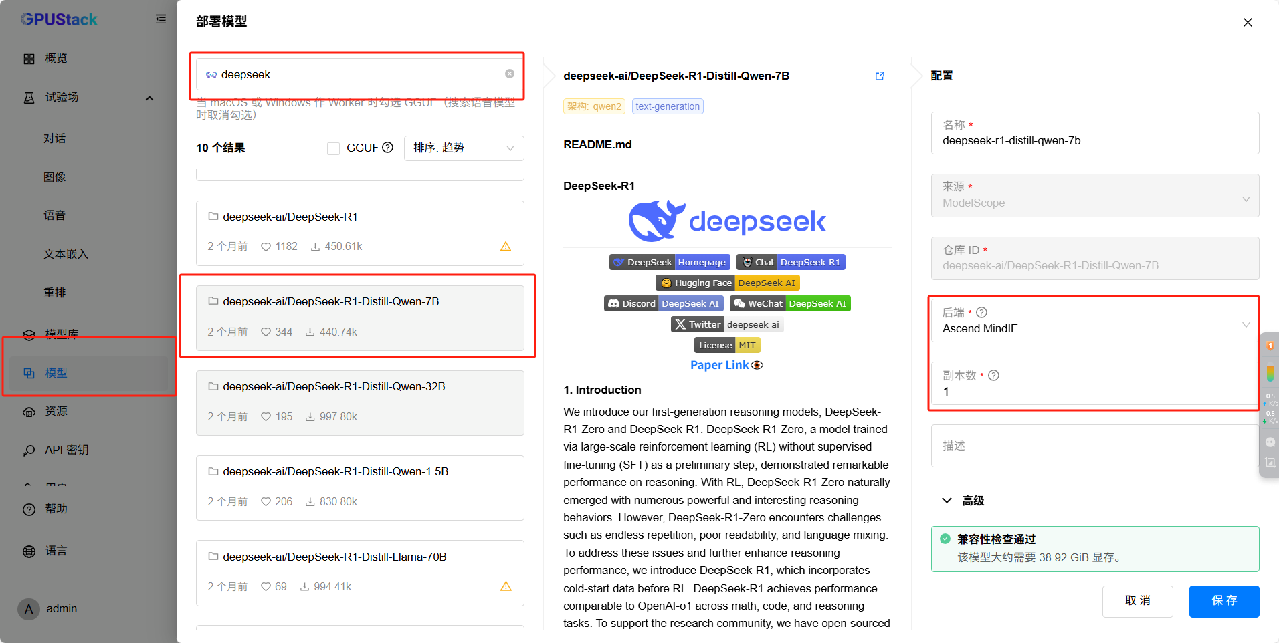Select DeepSeek-R1-Distill-Qwen-1.5B result
This screenshot has height=643, width=1279.
pyautogui.click(x=360, y=487)
